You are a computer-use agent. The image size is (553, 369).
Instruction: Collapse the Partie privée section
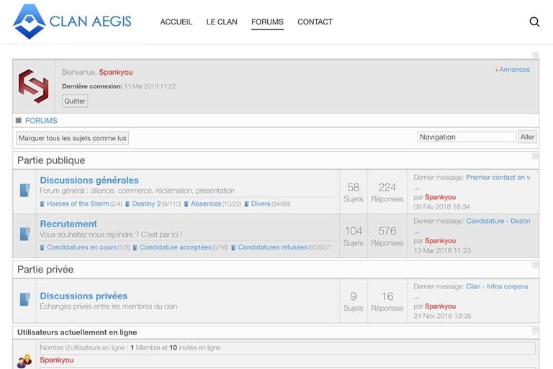pyautogui.click(x=535, y=265)
